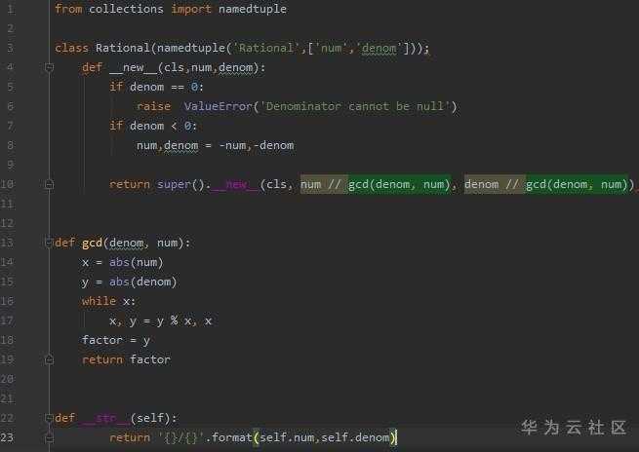Click the super() call
The image size is (639, 452).
coord(180,184)
